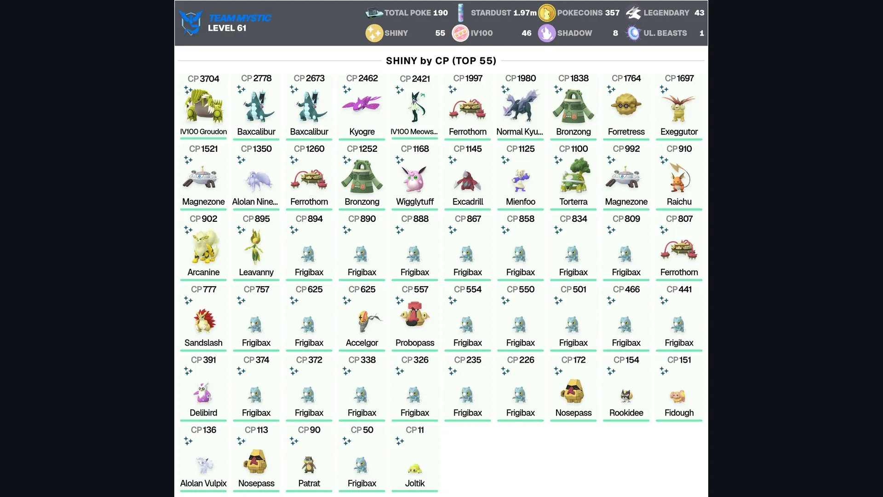The width and height of the screenshot is (883, 497).
Task: Click the Stardust bottle icon
Action: [x=460, y=13]
